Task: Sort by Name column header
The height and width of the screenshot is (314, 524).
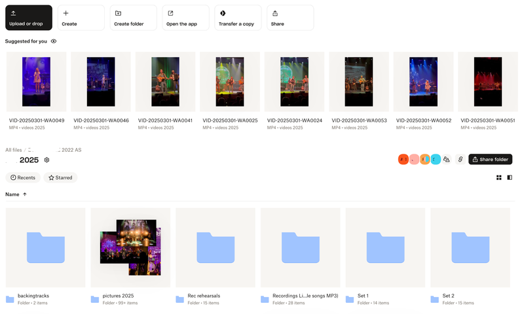Action: [x=12, y=194]
